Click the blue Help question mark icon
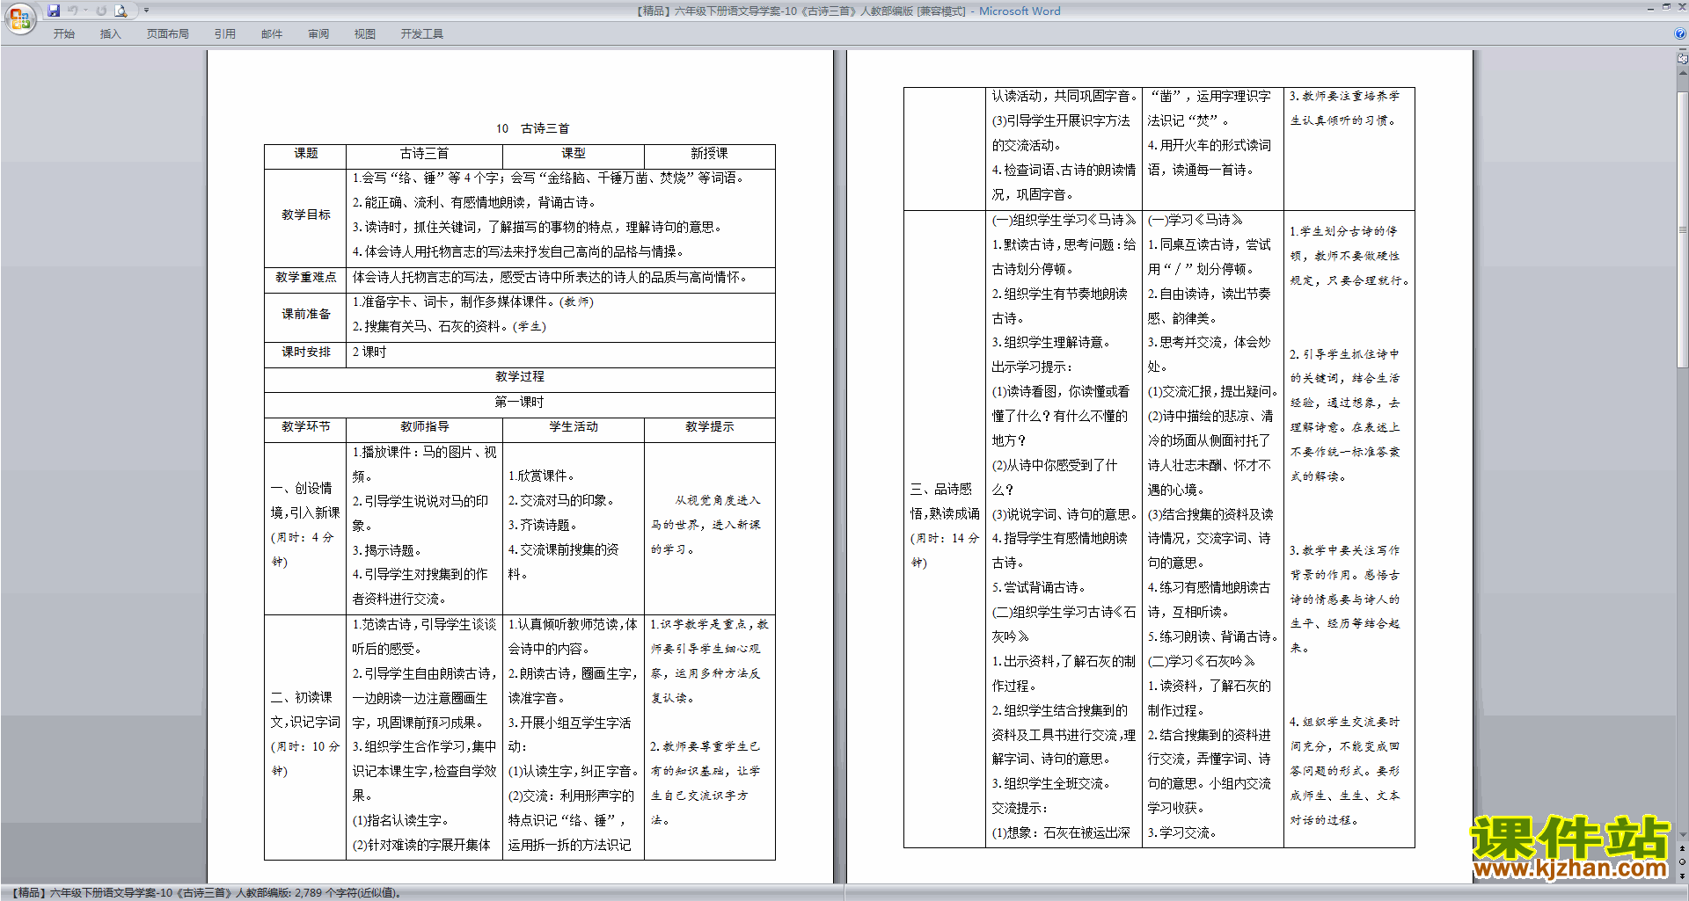This screenshot has width=1689, height=901. tap(1680, 33)
